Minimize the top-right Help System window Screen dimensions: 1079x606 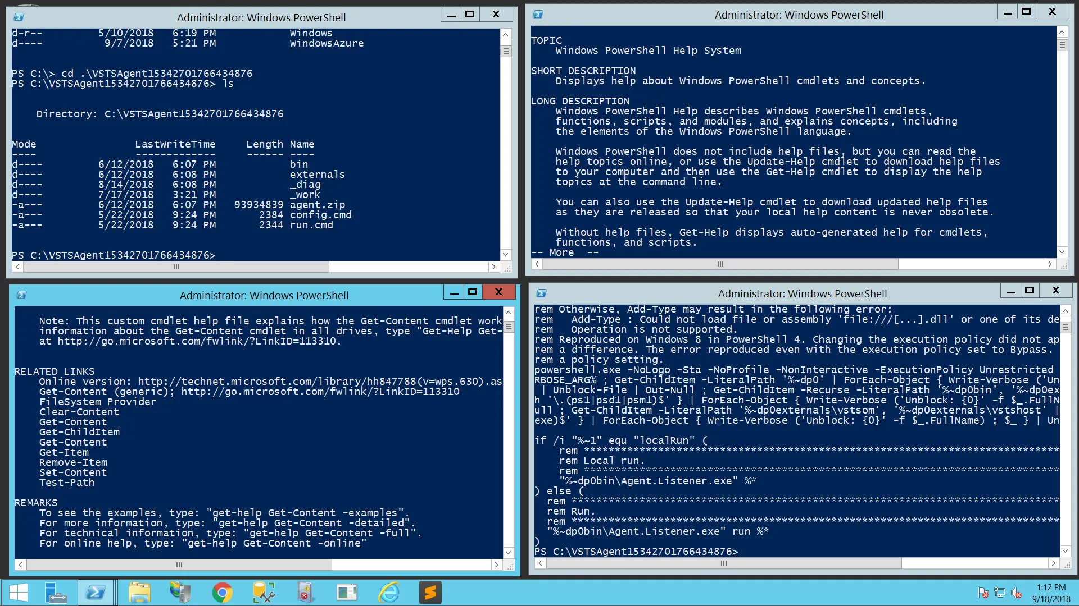point(1008,12)
